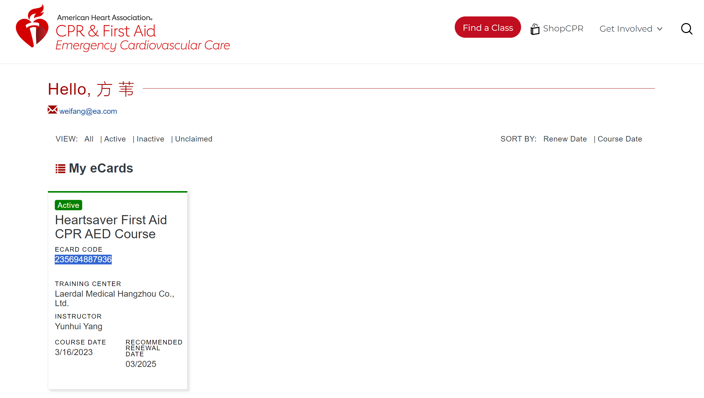Click the red envelope email icon
Screen dimensions: 704x398
coord(52,110)
